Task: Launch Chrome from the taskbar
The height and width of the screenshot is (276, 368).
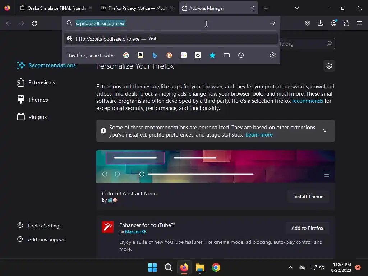Action: (216, 267)
